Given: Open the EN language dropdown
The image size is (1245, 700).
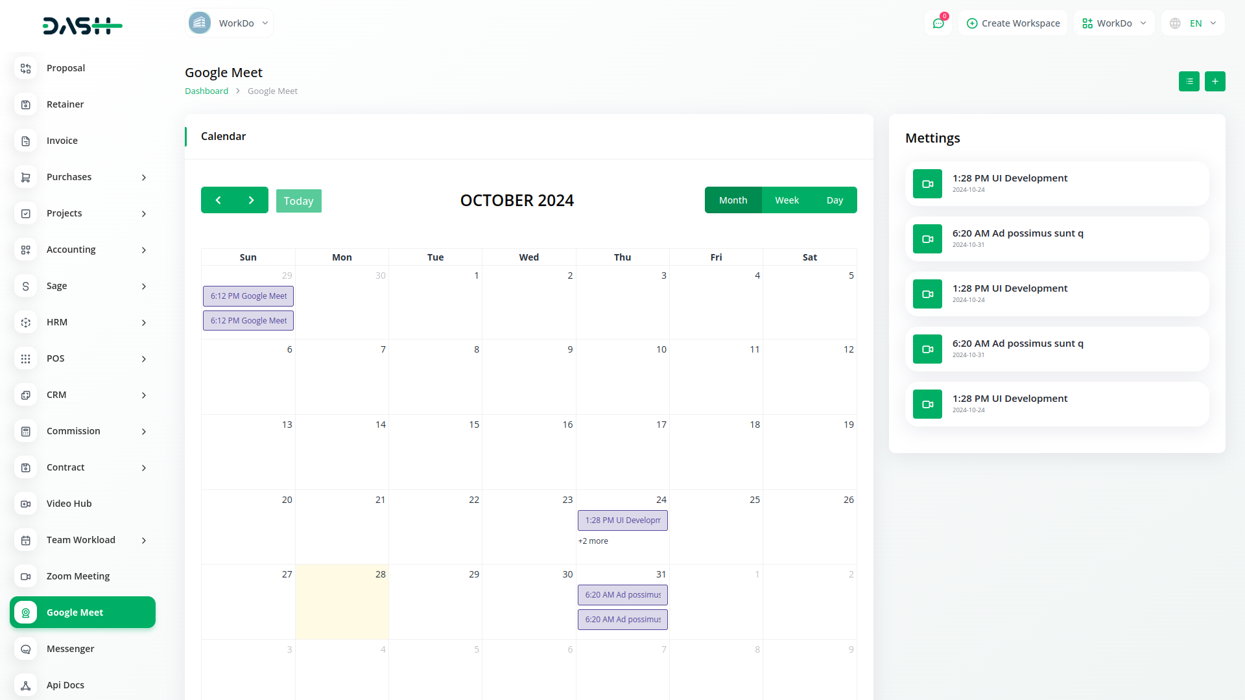Looking at the screenshot, I should click(x=1194, y=23).
